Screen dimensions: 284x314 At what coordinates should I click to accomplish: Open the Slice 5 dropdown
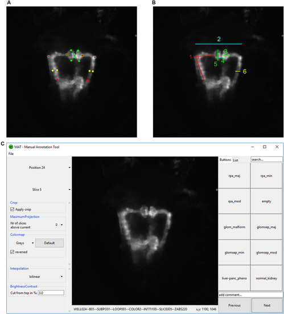click(x=39, y=190)
